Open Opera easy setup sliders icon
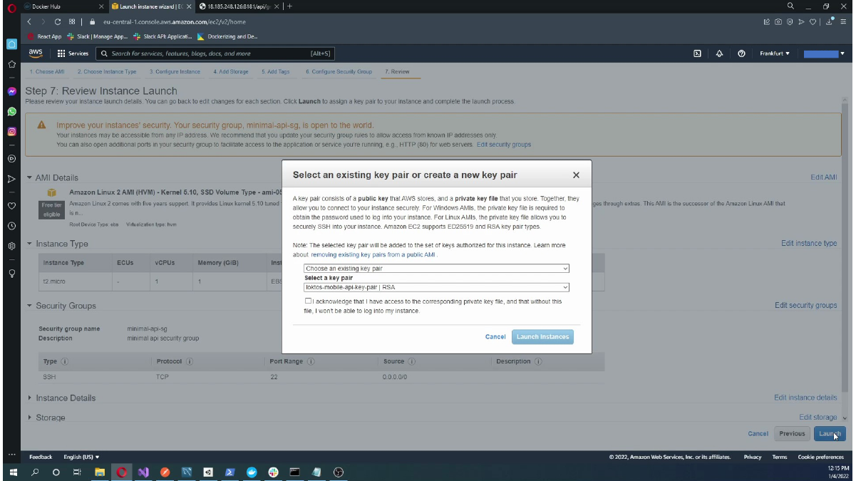 point(845,22)
